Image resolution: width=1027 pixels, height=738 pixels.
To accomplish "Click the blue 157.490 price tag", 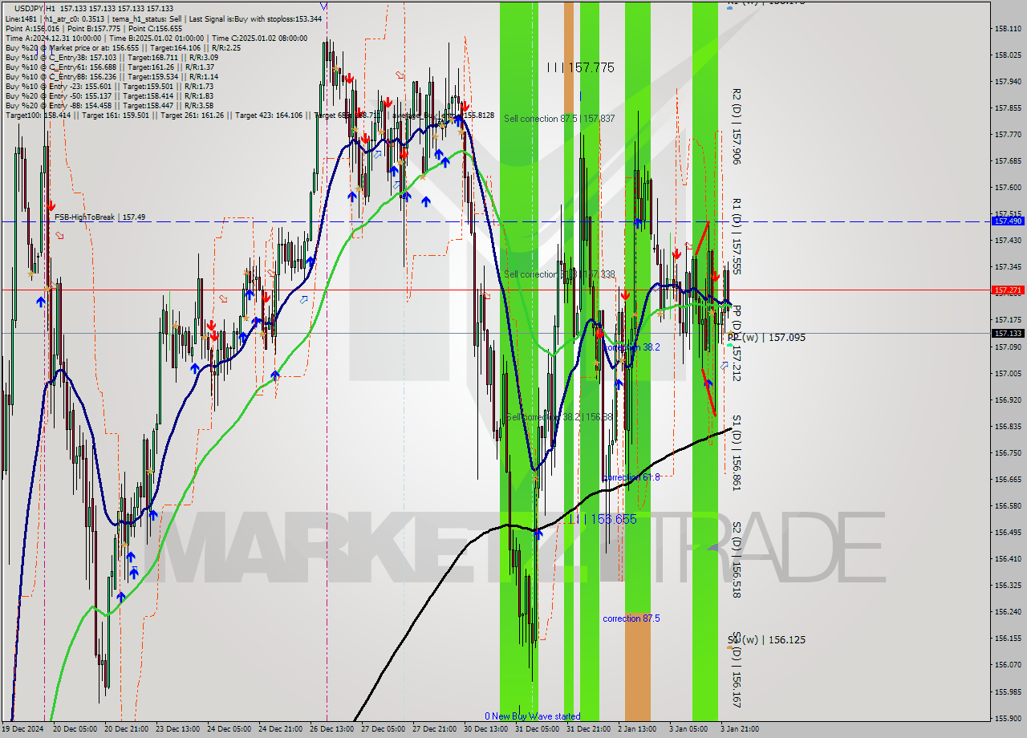I will (1008, 221).
